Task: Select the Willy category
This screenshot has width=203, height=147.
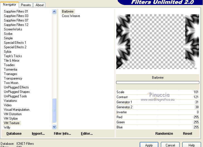Action: click(x=7, y=127)
